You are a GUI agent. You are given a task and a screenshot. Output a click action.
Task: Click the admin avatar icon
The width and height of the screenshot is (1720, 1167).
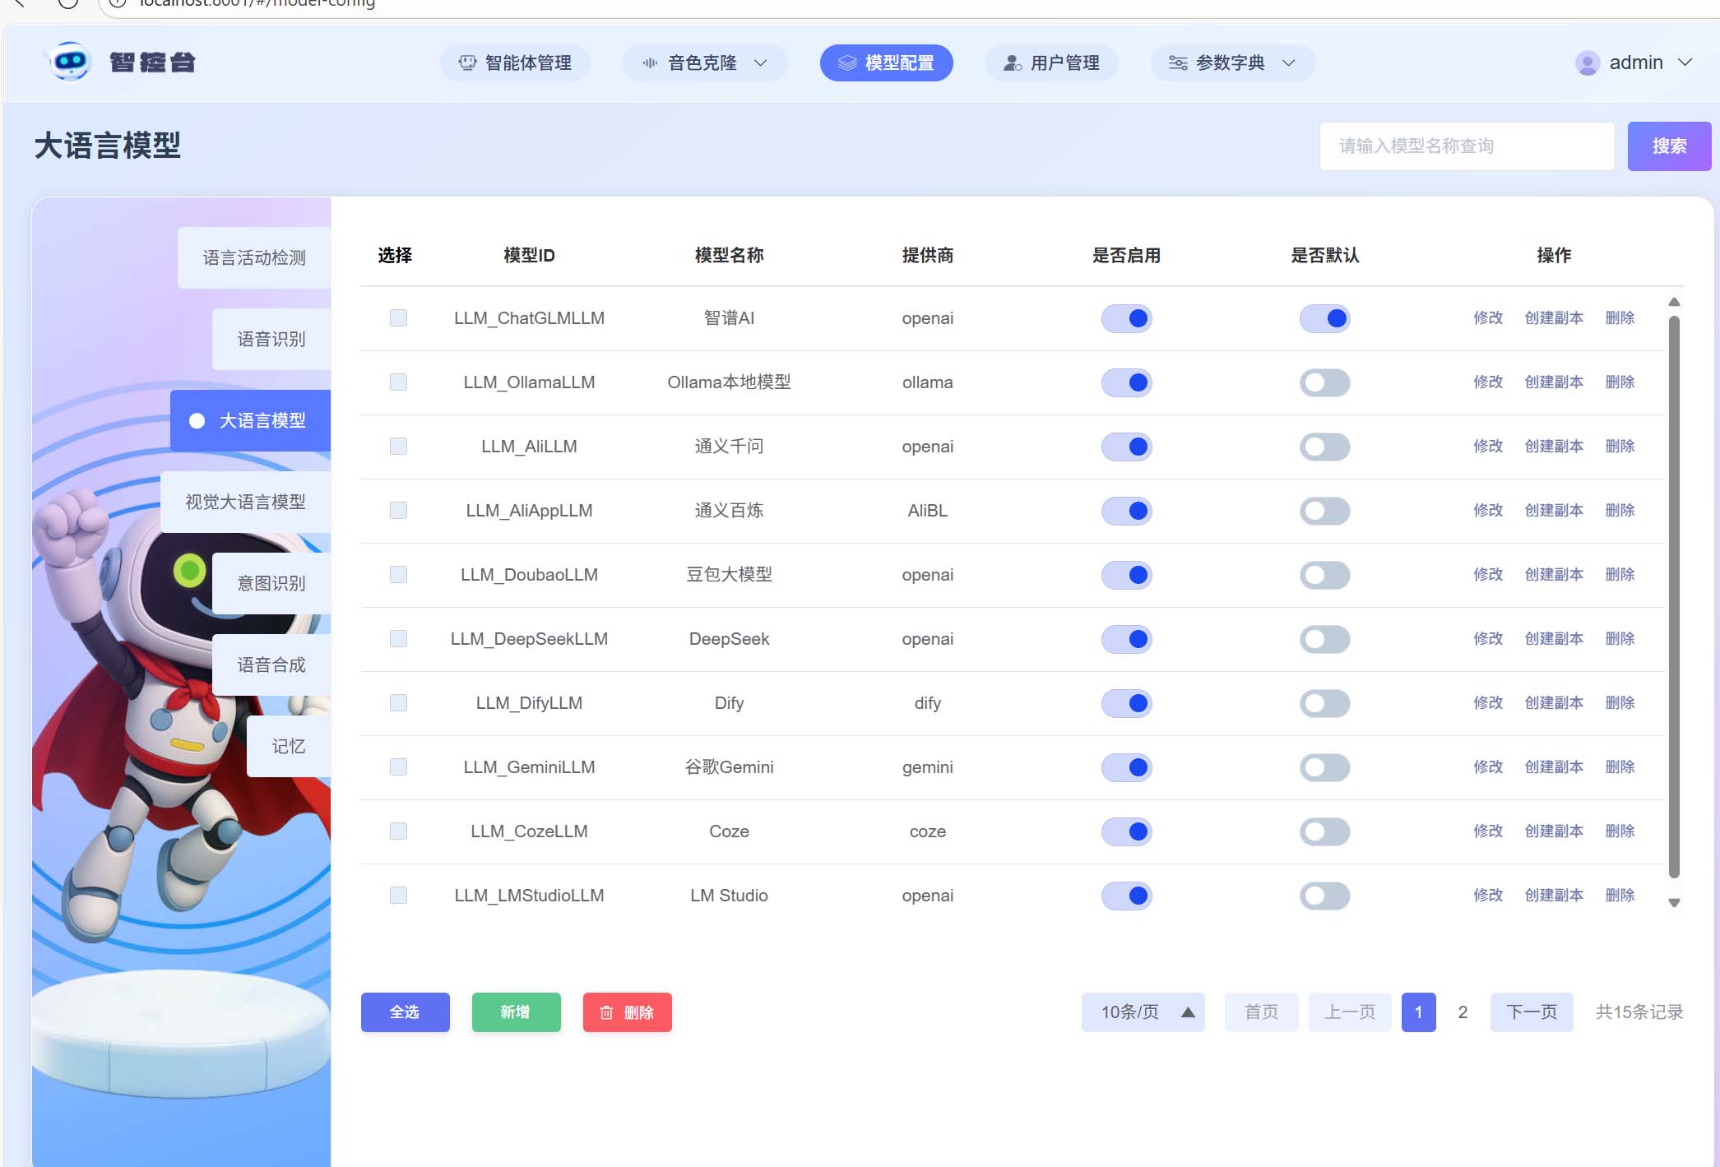pyautogui.click(x=1587, y=63)
